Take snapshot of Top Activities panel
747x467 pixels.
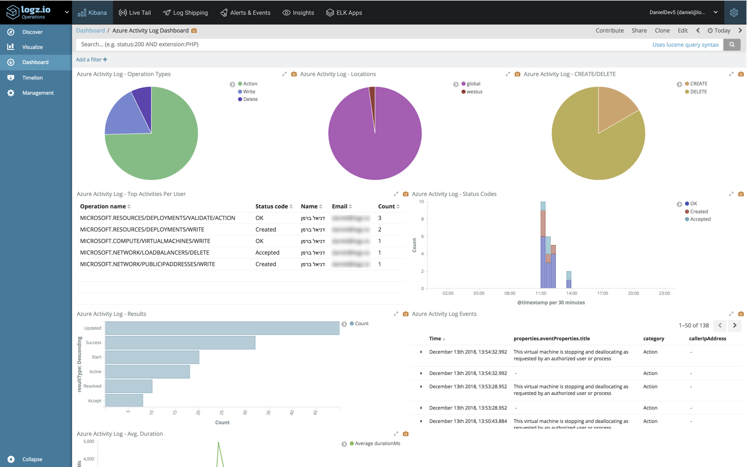[406, 194]
